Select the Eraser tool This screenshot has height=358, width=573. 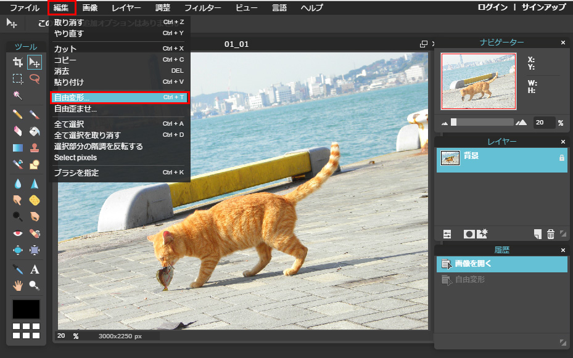coord(17,131)
